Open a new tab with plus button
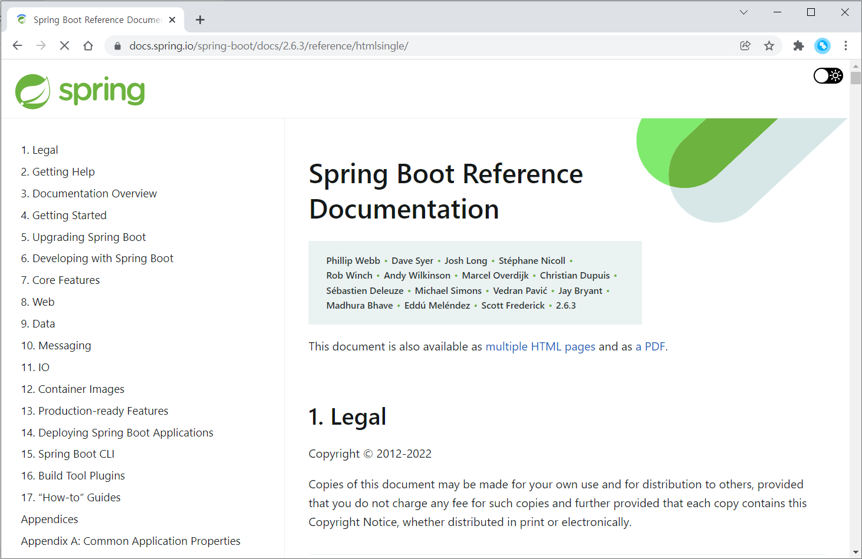This screenshot has width=862, height=559. (200, 20)
